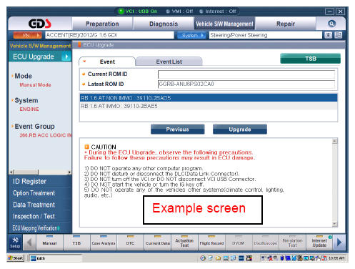355x269 pixels.
Task: Open the Oscilloscope tool
Action: pyautogui.click(x=265, y=243)
